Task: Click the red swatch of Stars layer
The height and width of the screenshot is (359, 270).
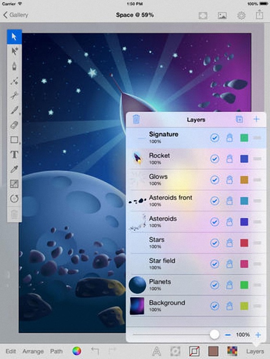Action: (244, 243)
